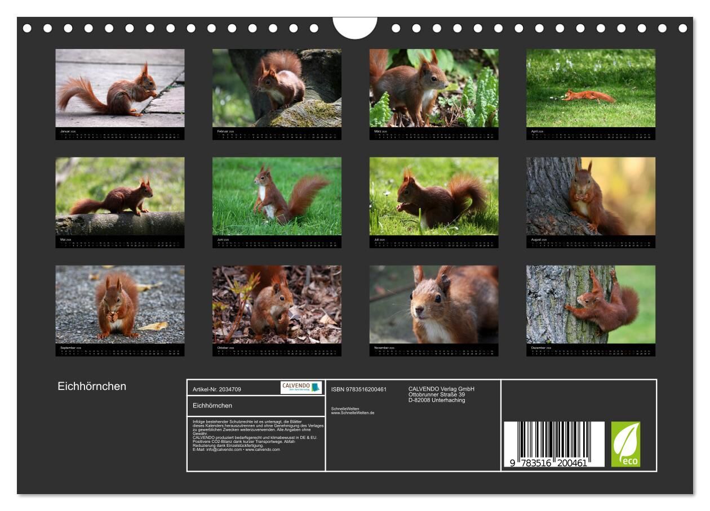The height and width of the screenshot is (511, 710).
Task: Open the Mai squirrel on log image
Action: point(120,196)
